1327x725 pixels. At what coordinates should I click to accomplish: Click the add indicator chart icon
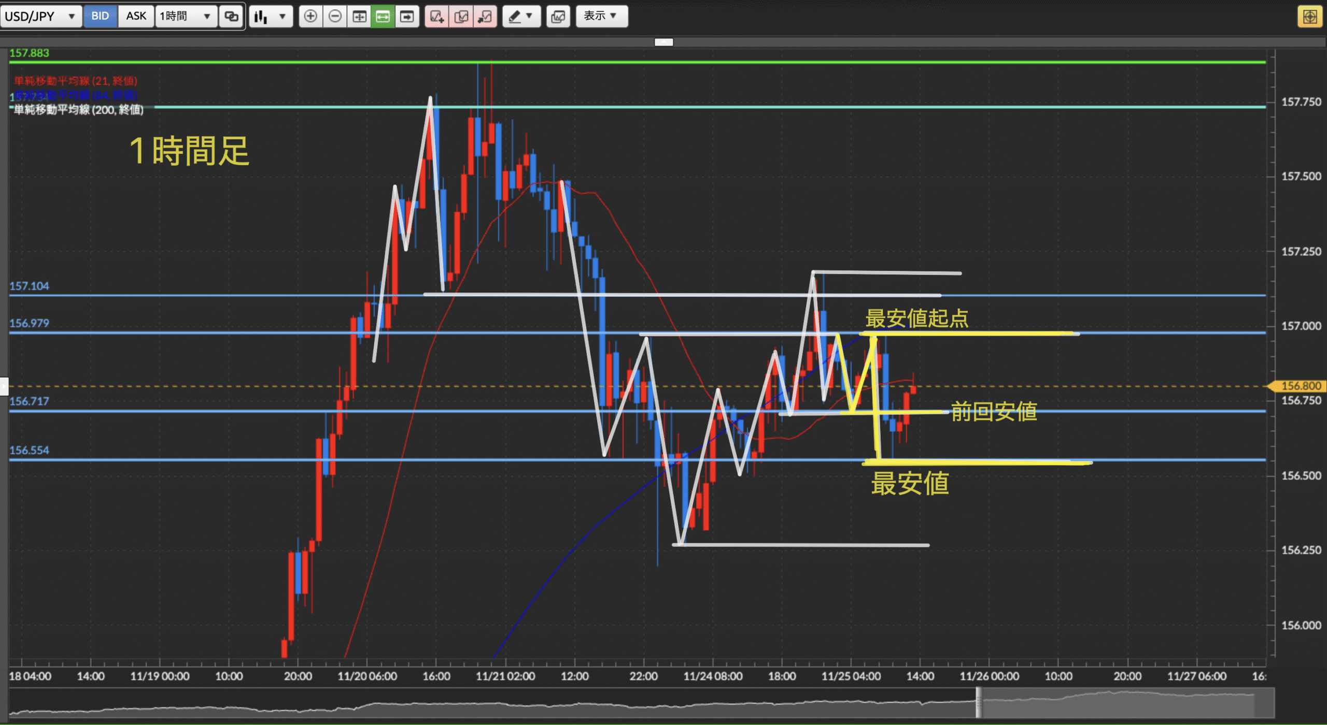pos(436,17)
